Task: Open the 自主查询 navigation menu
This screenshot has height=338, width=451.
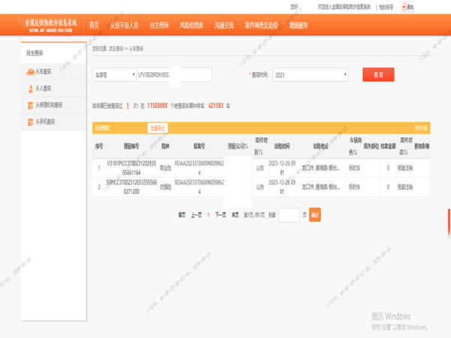Action: coord(159,26)
